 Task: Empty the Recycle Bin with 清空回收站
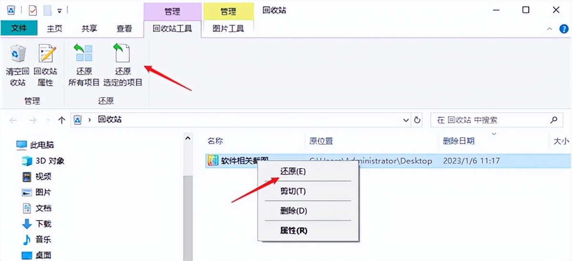18,65
